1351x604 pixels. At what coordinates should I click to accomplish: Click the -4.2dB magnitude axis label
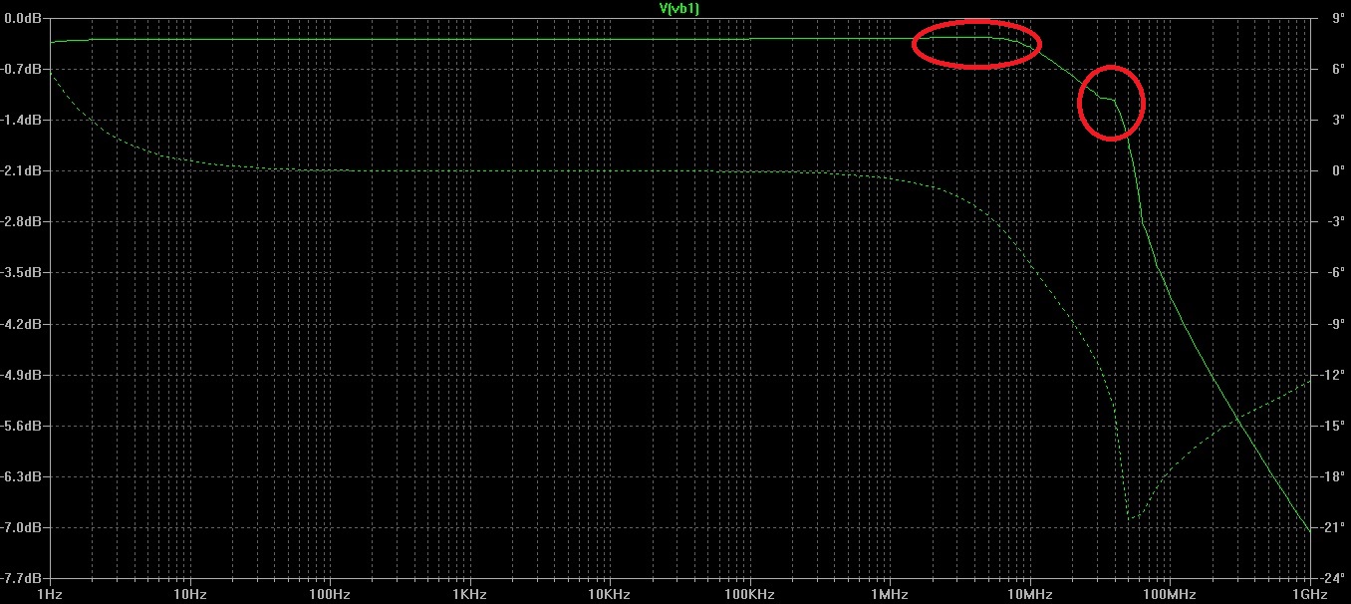22,324
